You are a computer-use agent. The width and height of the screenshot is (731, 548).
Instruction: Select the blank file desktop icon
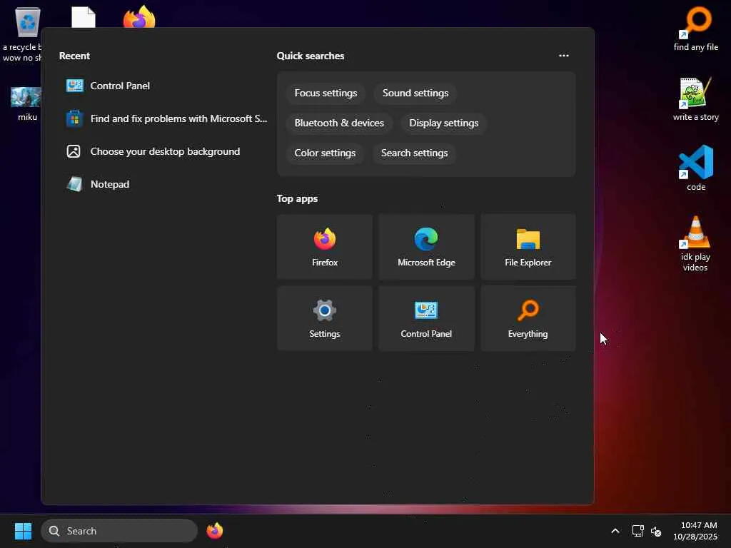[84, 17]
